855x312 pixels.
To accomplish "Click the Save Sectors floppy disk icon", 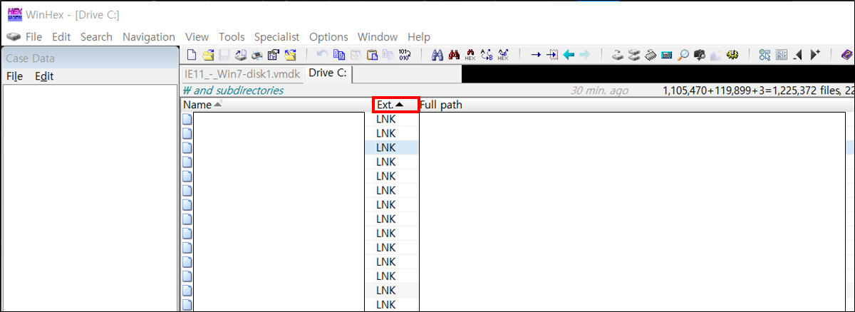I will (x=226, y=54).
